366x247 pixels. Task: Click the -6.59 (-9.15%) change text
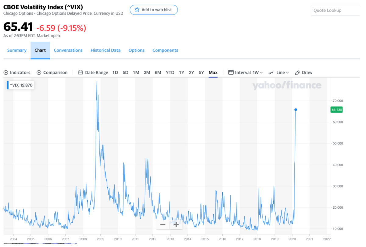point(61,28)
